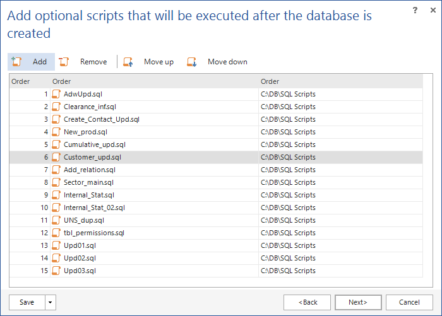Choose the Sector_main.sql entry
This screenshot has width=442, height=316.
point(216,182)
